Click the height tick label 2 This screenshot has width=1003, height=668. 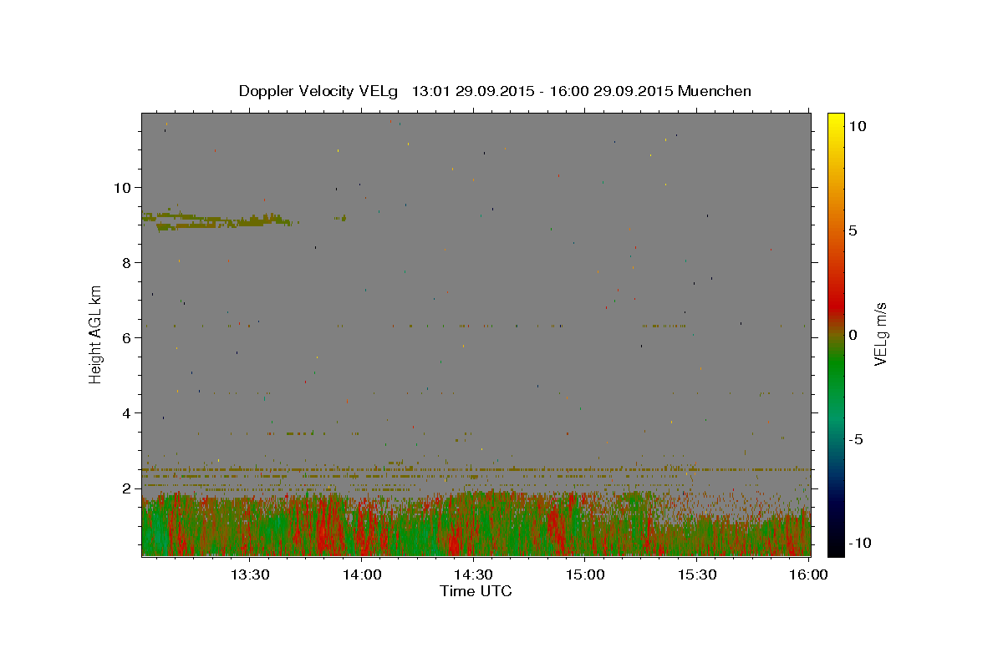[x=127, y=488]
